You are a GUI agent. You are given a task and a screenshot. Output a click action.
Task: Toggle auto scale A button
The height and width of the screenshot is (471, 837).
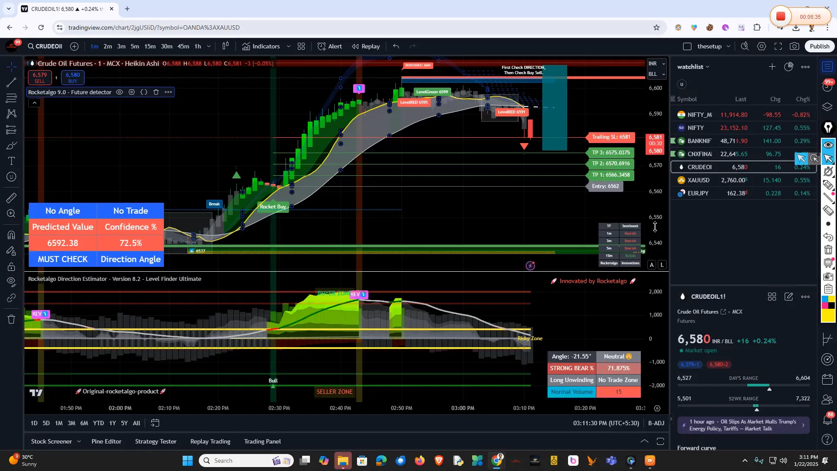pyautogui.click(x=652, y=265)
